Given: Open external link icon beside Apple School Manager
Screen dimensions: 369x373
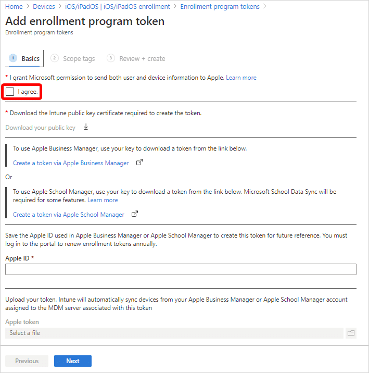Looking at the screenshot, I should pos(135,214).
